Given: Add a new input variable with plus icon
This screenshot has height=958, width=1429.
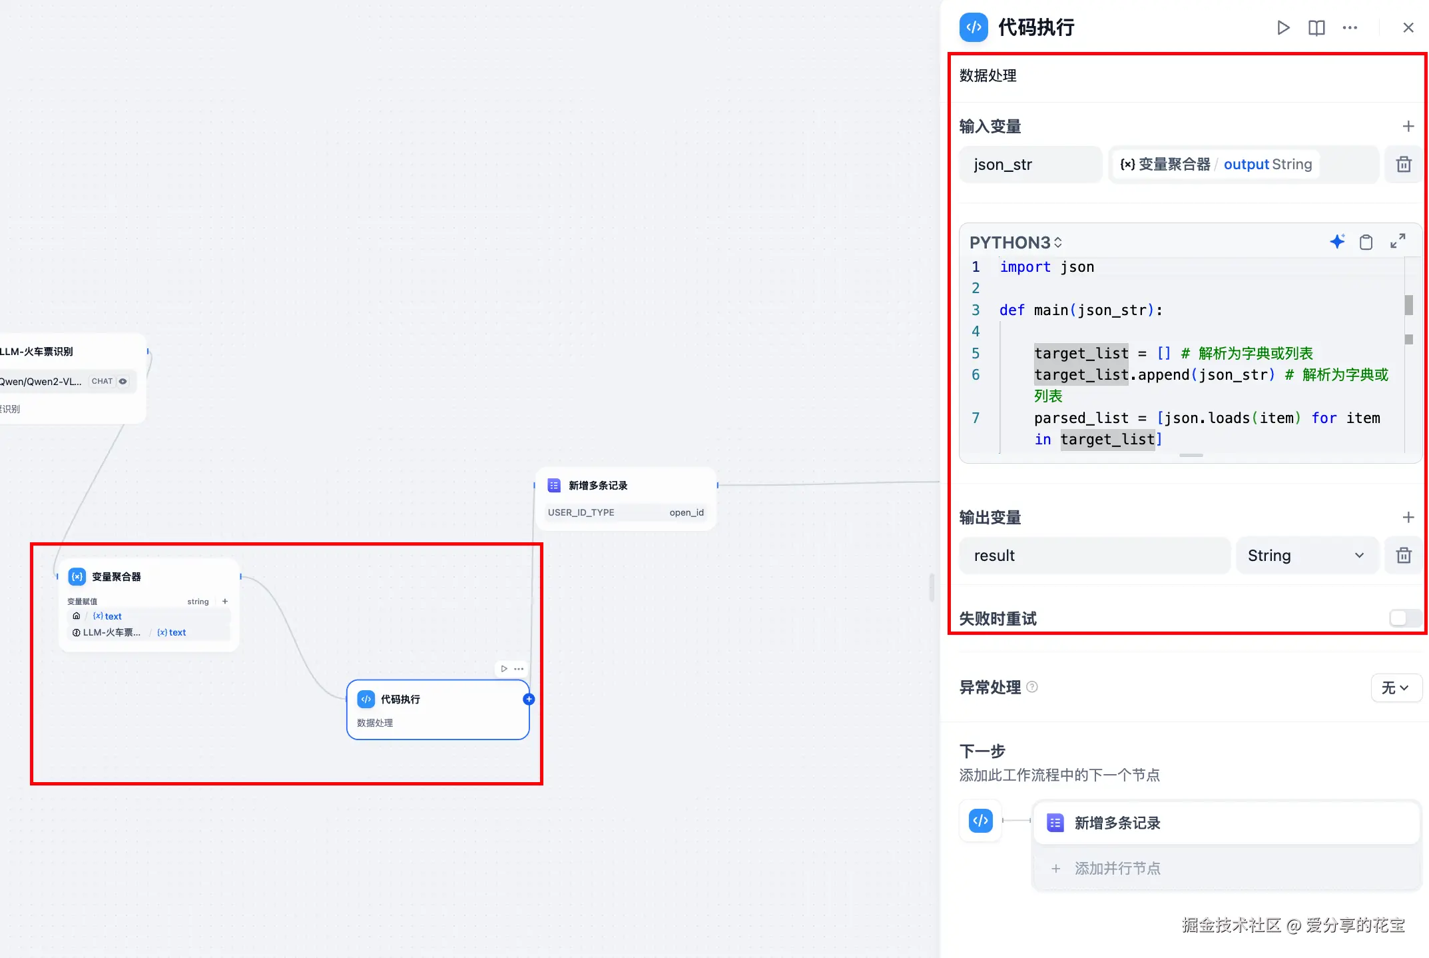Looking at the screenshot, I should tap(1408, 127).
